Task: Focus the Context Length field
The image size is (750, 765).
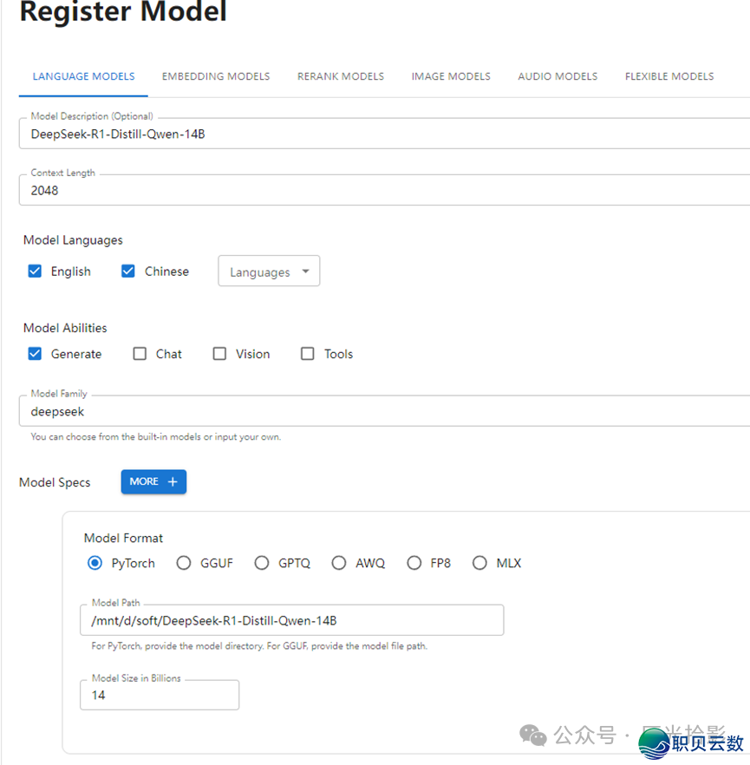Action: point(384,190)
